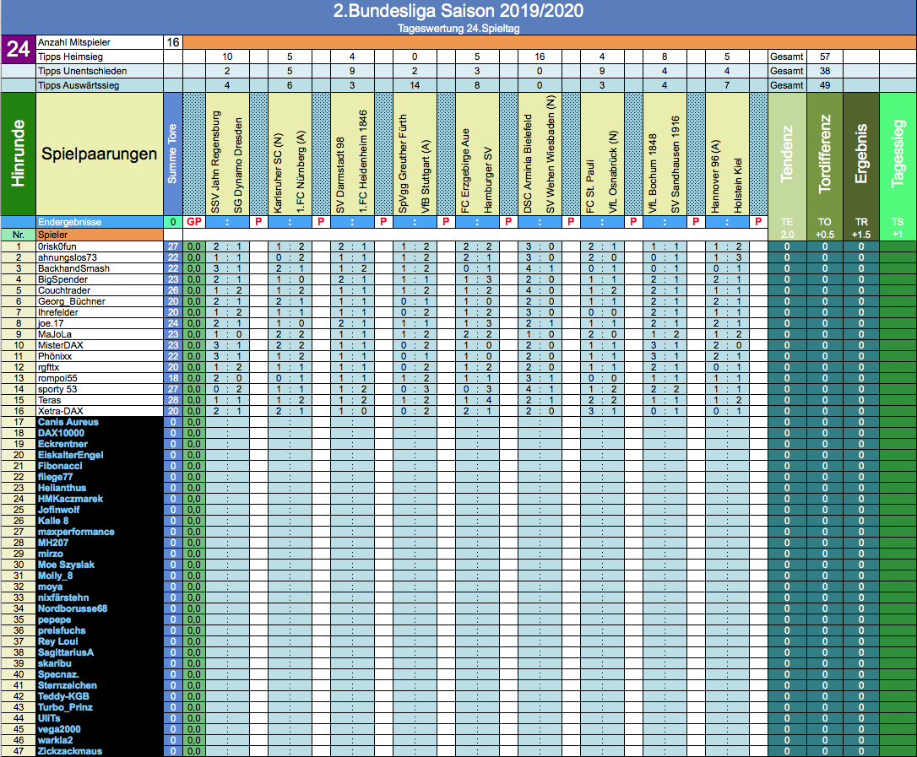The width and height of the screenshot is (917, 757).
Task: Click inactive player 'HMKaczmarek'
Action: click(70, 500)
